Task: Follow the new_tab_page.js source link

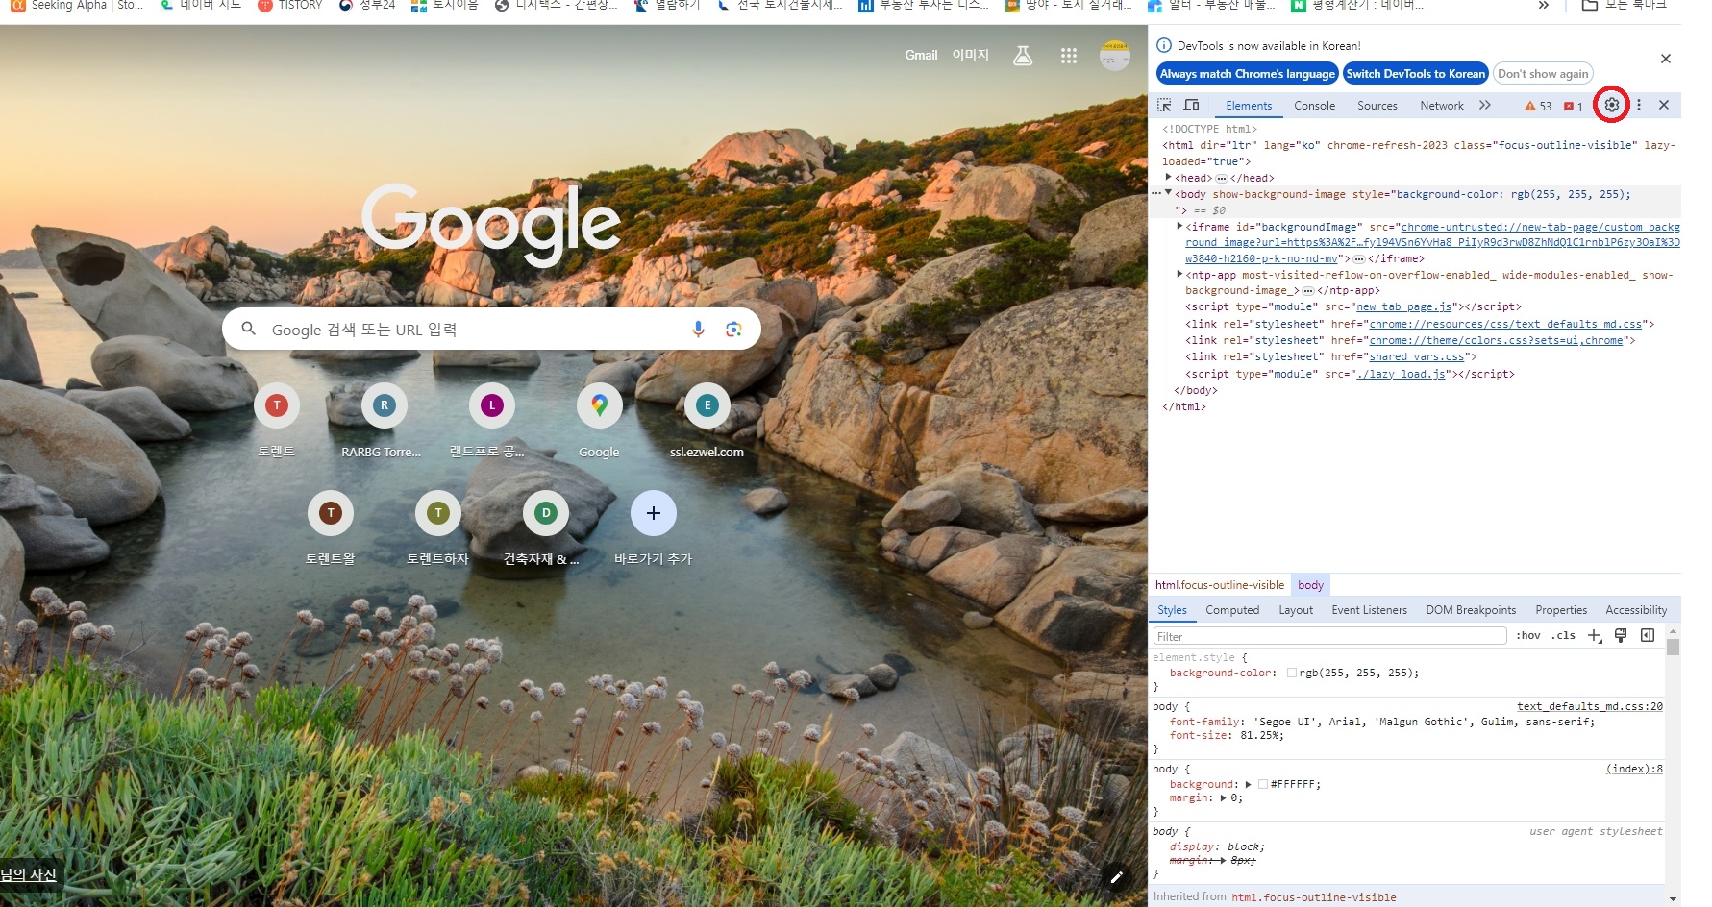Action: (x=1403, y=306)
